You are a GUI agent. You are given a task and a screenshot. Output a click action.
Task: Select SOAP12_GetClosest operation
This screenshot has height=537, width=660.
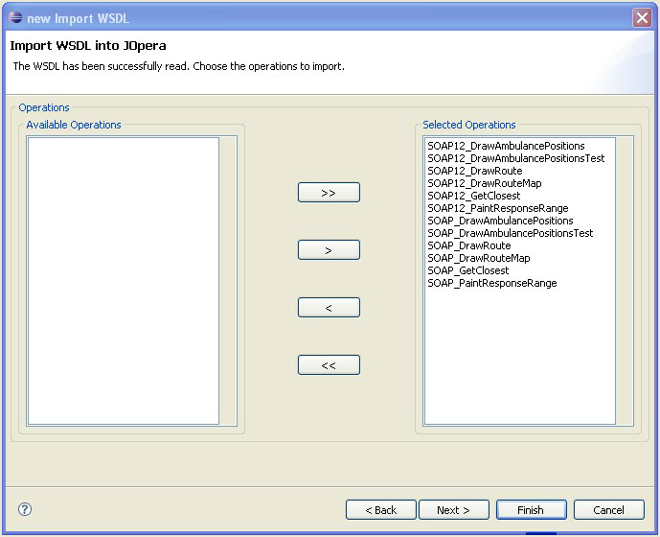(474, 196)
